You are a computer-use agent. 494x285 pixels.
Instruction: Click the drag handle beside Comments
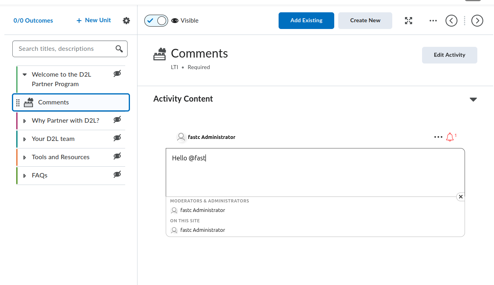18,103
